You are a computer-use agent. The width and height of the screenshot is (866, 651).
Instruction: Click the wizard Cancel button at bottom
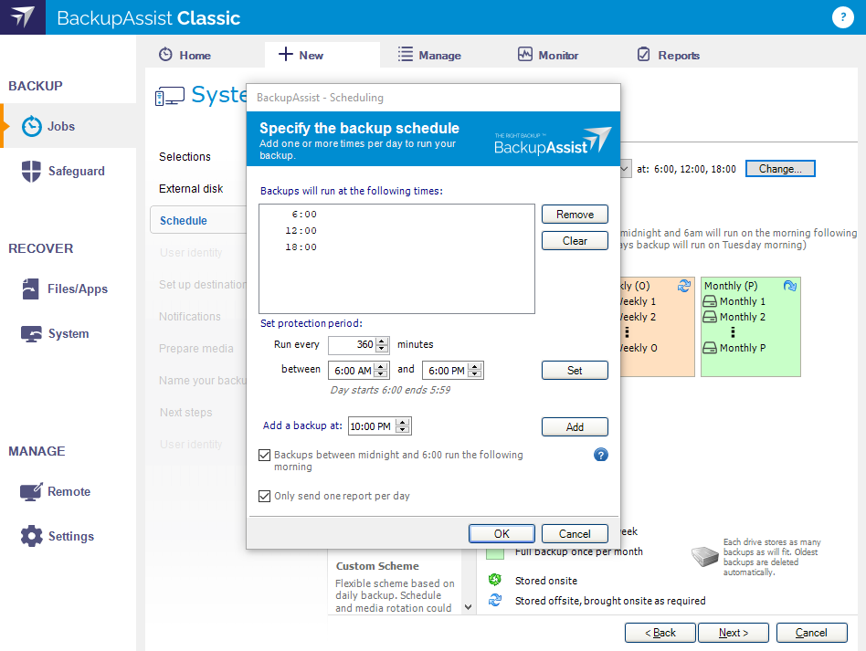811,633
